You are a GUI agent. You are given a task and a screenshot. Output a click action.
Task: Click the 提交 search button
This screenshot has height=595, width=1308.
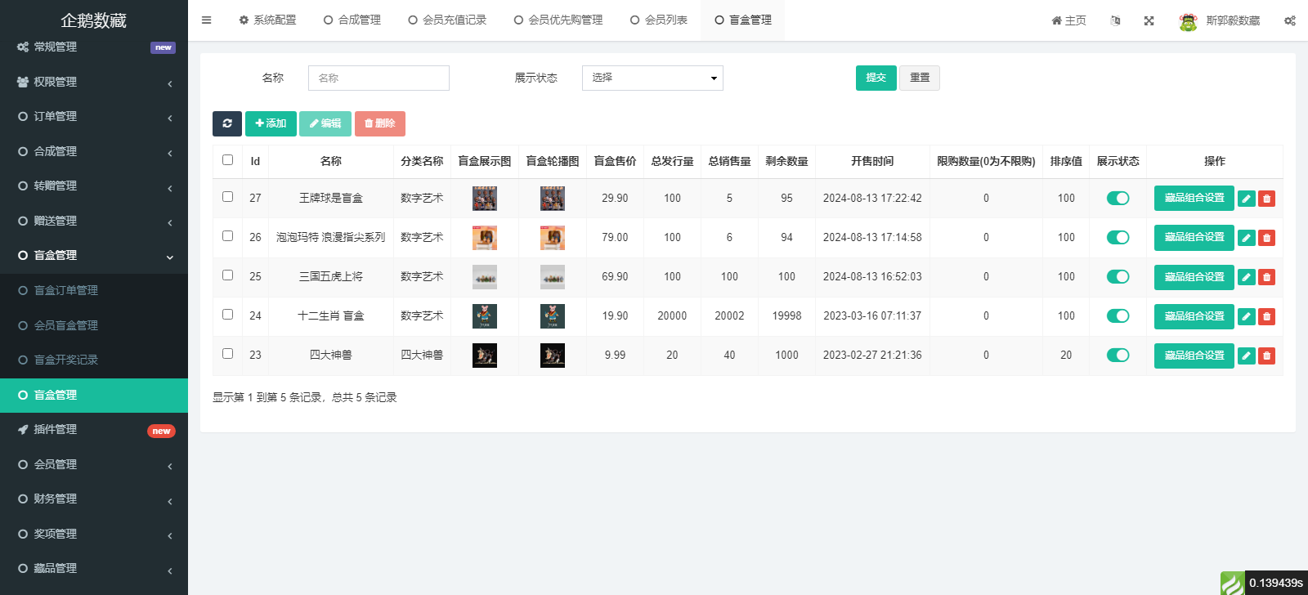pyautogui.click(x=876, y=78)
